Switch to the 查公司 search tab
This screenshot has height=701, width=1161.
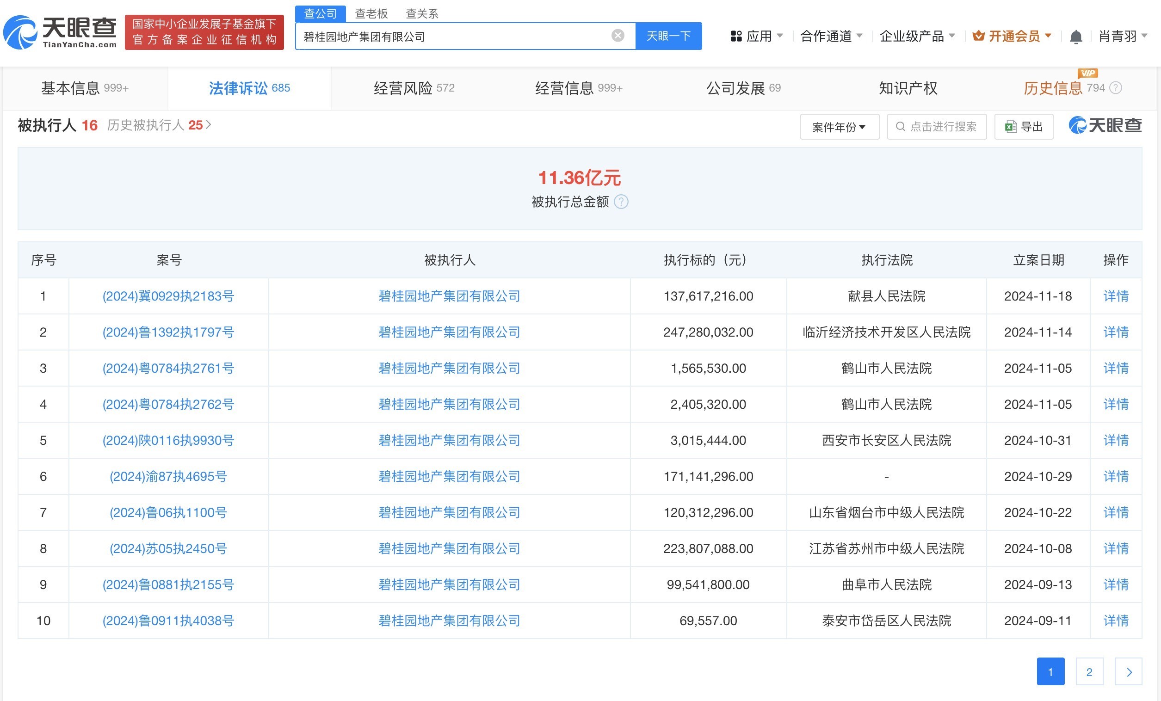point(321,14)
